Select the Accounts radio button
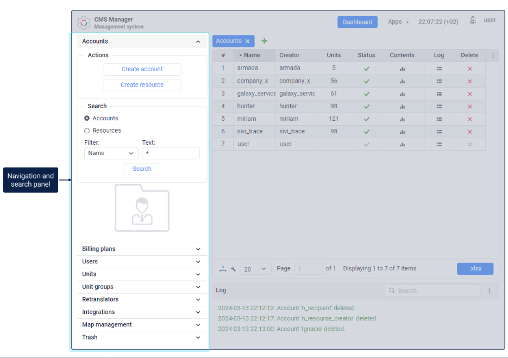The height and width of the screenshot is (358, 508). tap(87, 119)
